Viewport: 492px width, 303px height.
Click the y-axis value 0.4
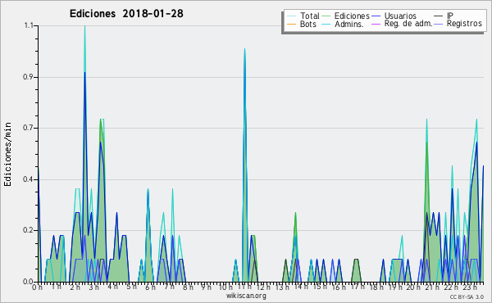28,179
